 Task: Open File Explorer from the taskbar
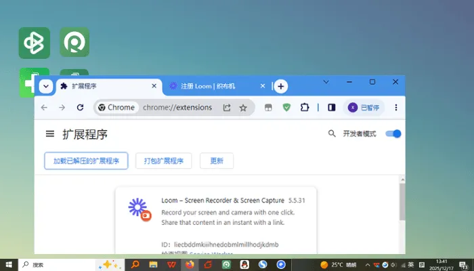click(153, 265)
